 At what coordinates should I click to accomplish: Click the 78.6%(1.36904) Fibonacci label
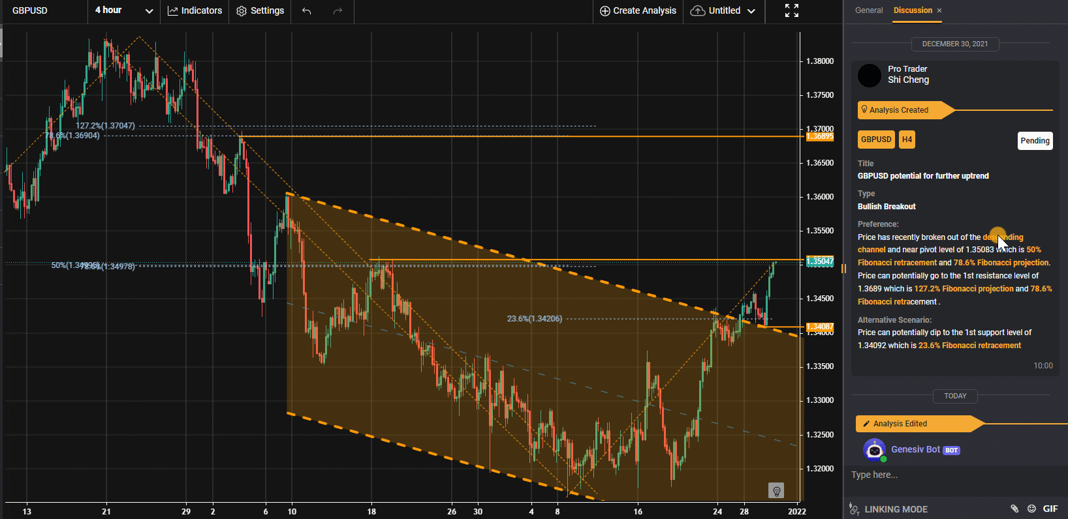click(72, 136)
